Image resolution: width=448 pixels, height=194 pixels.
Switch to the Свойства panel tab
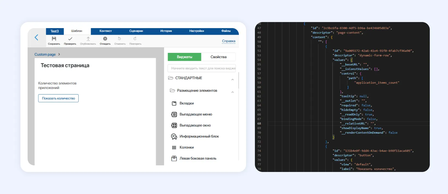coord(218,57)
